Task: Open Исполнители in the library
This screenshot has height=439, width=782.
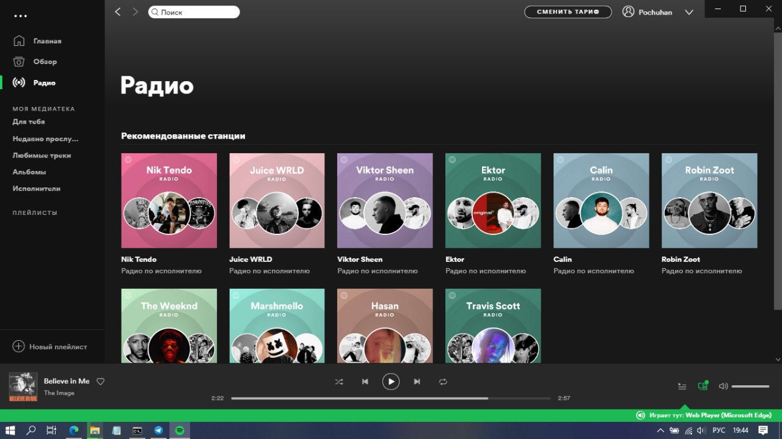Action: point(36,189)
